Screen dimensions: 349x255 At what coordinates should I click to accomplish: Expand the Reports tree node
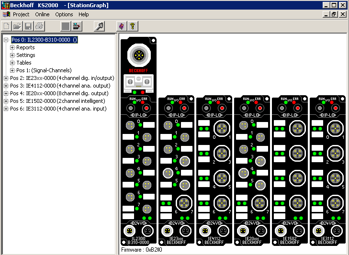click(x=12, y=48)
